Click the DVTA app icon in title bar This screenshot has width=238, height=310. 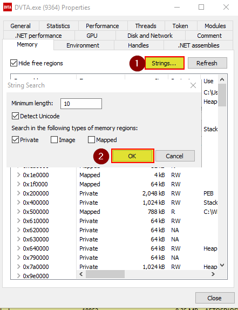(x=8, y=8)
